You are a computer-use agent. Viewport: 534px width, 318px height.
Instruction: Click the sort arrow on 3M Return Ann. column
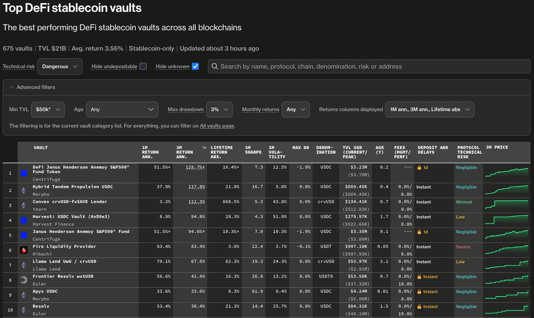pyautogui.click(x=204, y=147)
